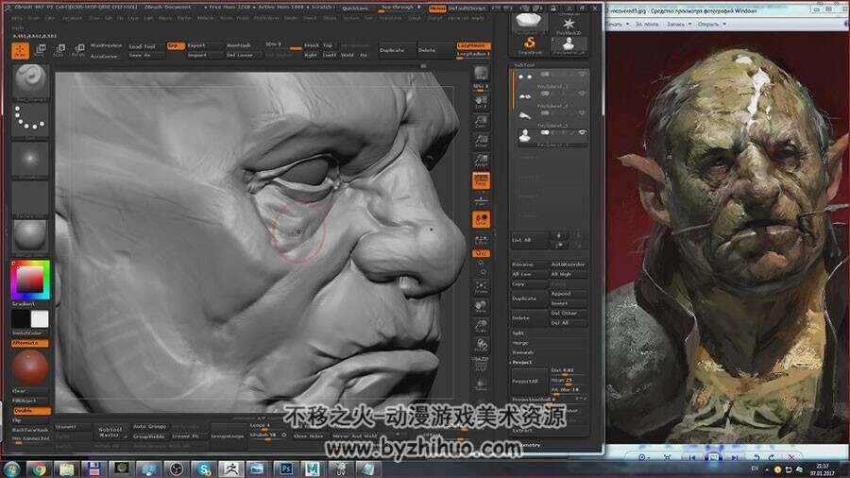Open Chrome from the taskbar
This screenshot has width=850, height=478.
pos(39,469)
